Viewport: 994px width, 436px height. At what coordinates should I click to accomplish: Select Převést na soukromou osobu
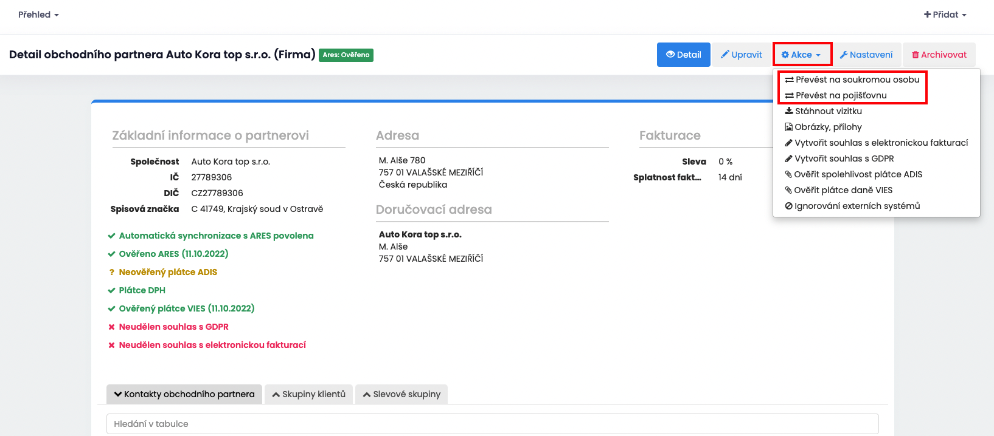point(857,80)
